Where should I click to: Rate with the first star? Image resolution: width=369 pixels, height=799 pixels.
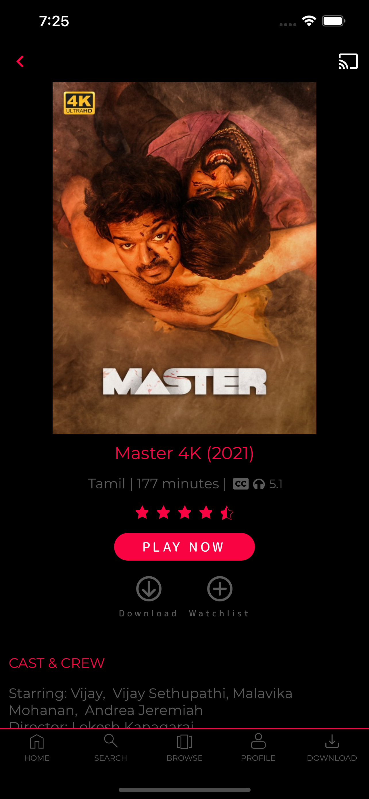(142, 512)
